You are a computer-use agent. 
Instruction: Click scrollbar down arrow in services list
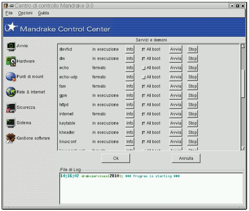click(x=243, y=148)
